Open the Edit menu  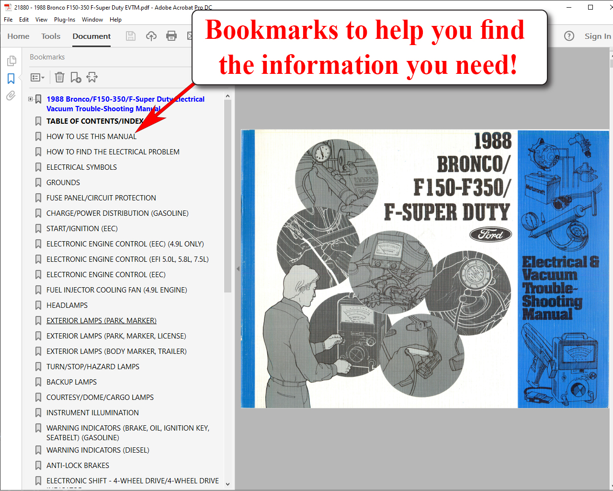24,20
